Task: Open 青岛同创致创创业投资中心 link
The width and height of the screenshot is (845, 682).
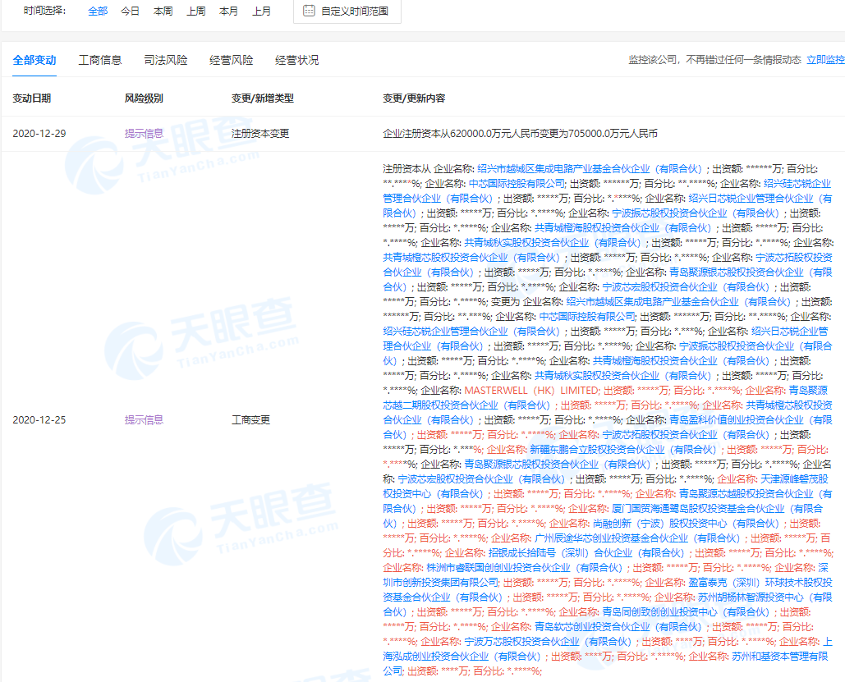Action: [x=686, y=611]
